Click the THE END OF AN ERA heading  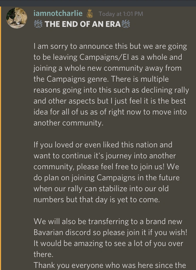coord(82,24)
